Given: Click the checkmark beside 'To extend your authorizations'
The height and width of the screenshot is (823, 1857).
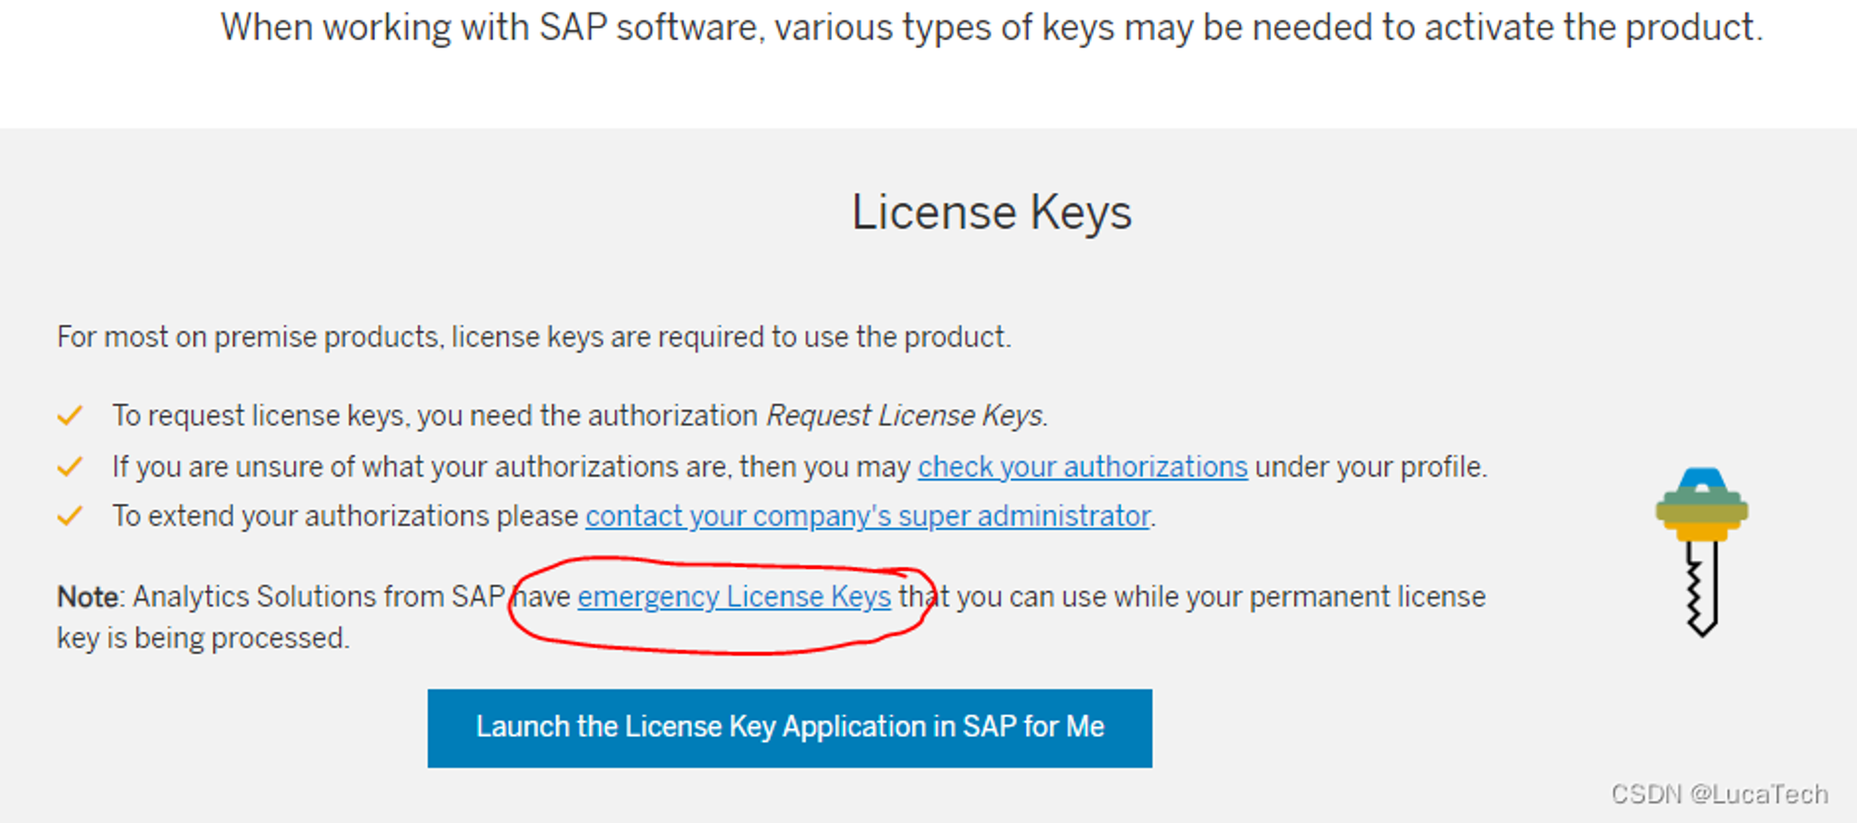Looking at the screenshot, I should click(70, 516).
